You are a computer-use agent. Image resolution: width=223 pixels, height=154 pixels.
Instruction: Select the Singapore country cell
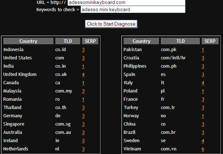(x=14, y=124)
